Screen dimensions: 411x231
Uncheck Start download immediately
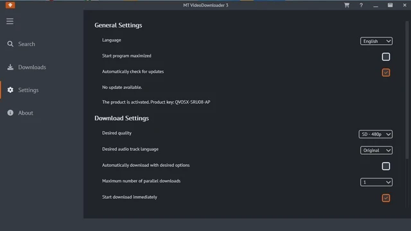386,198
